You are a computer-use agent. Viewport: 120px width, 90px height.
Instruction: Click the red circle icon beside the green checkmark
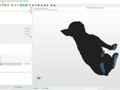(x=31, y=11)
